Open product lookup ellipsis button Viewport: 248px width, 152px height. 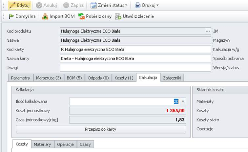pos(207,31)
